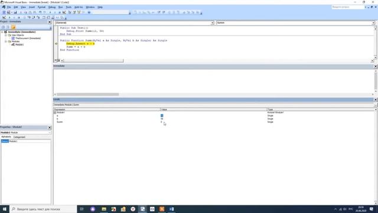
Task: Show Watch Window from the Debug toolbar
Action: coord(53,17)
